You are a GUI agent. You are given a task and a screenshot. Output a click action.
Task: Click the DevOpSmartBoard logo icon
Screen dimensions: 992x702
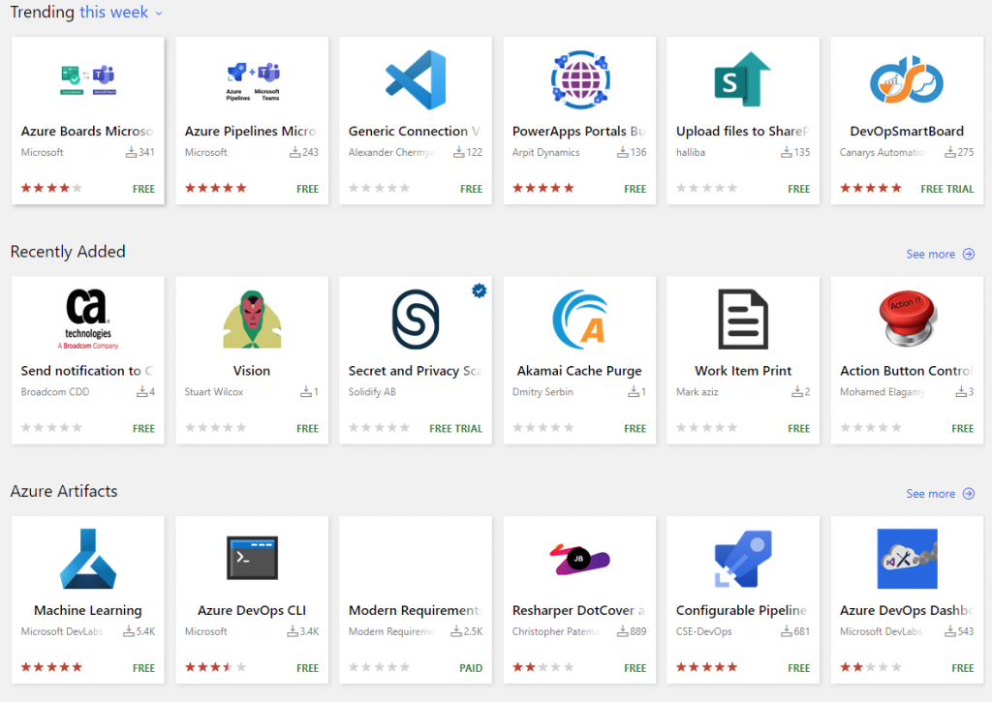point(907,79)
